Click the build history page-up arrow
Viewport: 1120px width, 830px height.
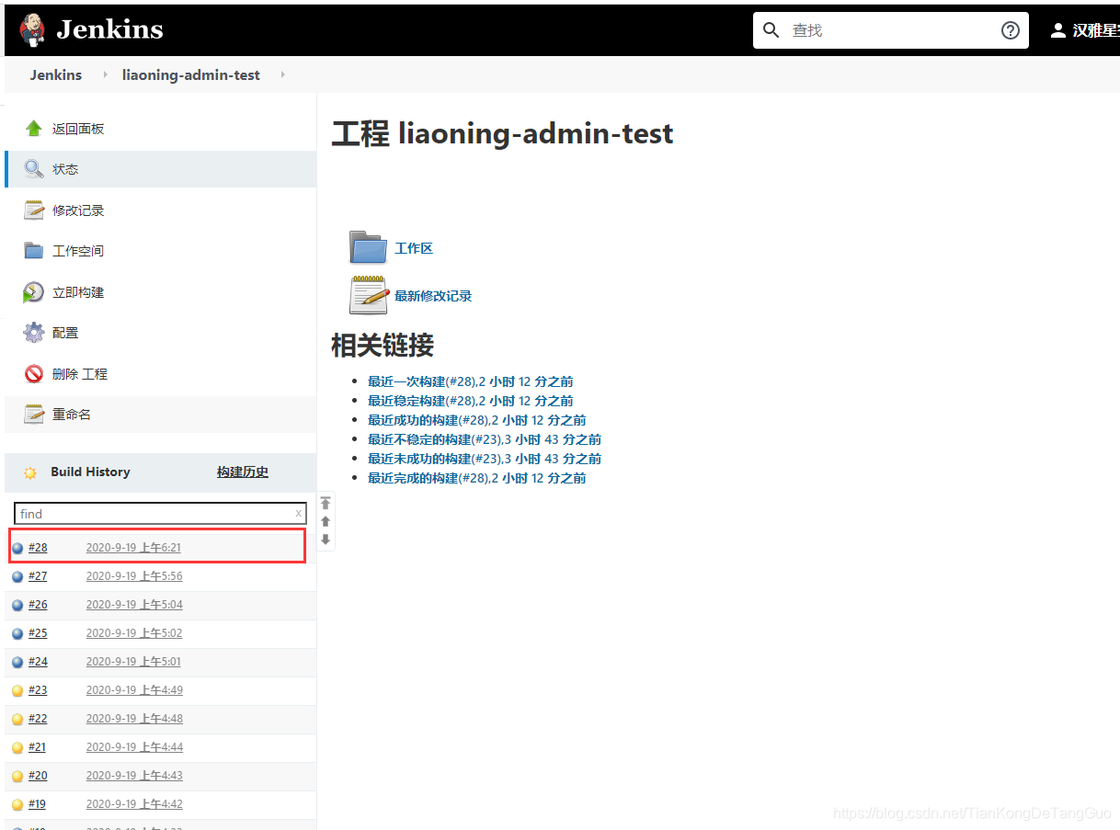tap(326, 521)
